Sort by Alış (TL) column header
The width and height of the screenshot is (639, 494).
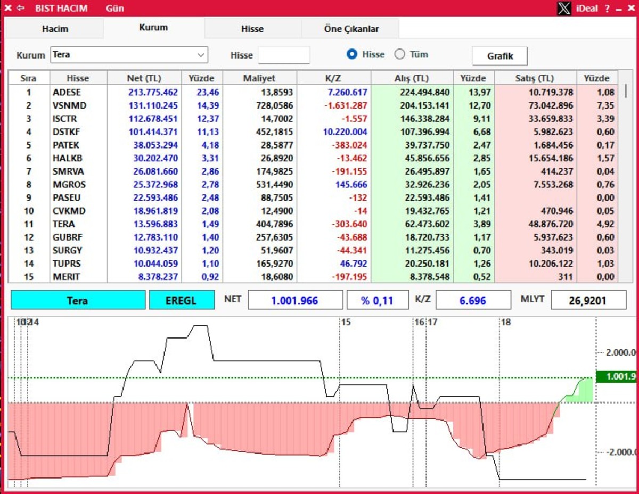coord(412,78)
